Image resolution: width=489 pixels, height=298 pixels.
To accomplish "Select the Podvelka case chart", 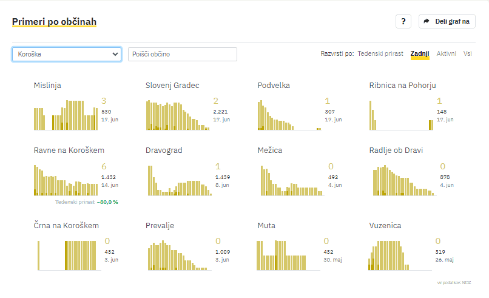I will (x=289, y=115).
